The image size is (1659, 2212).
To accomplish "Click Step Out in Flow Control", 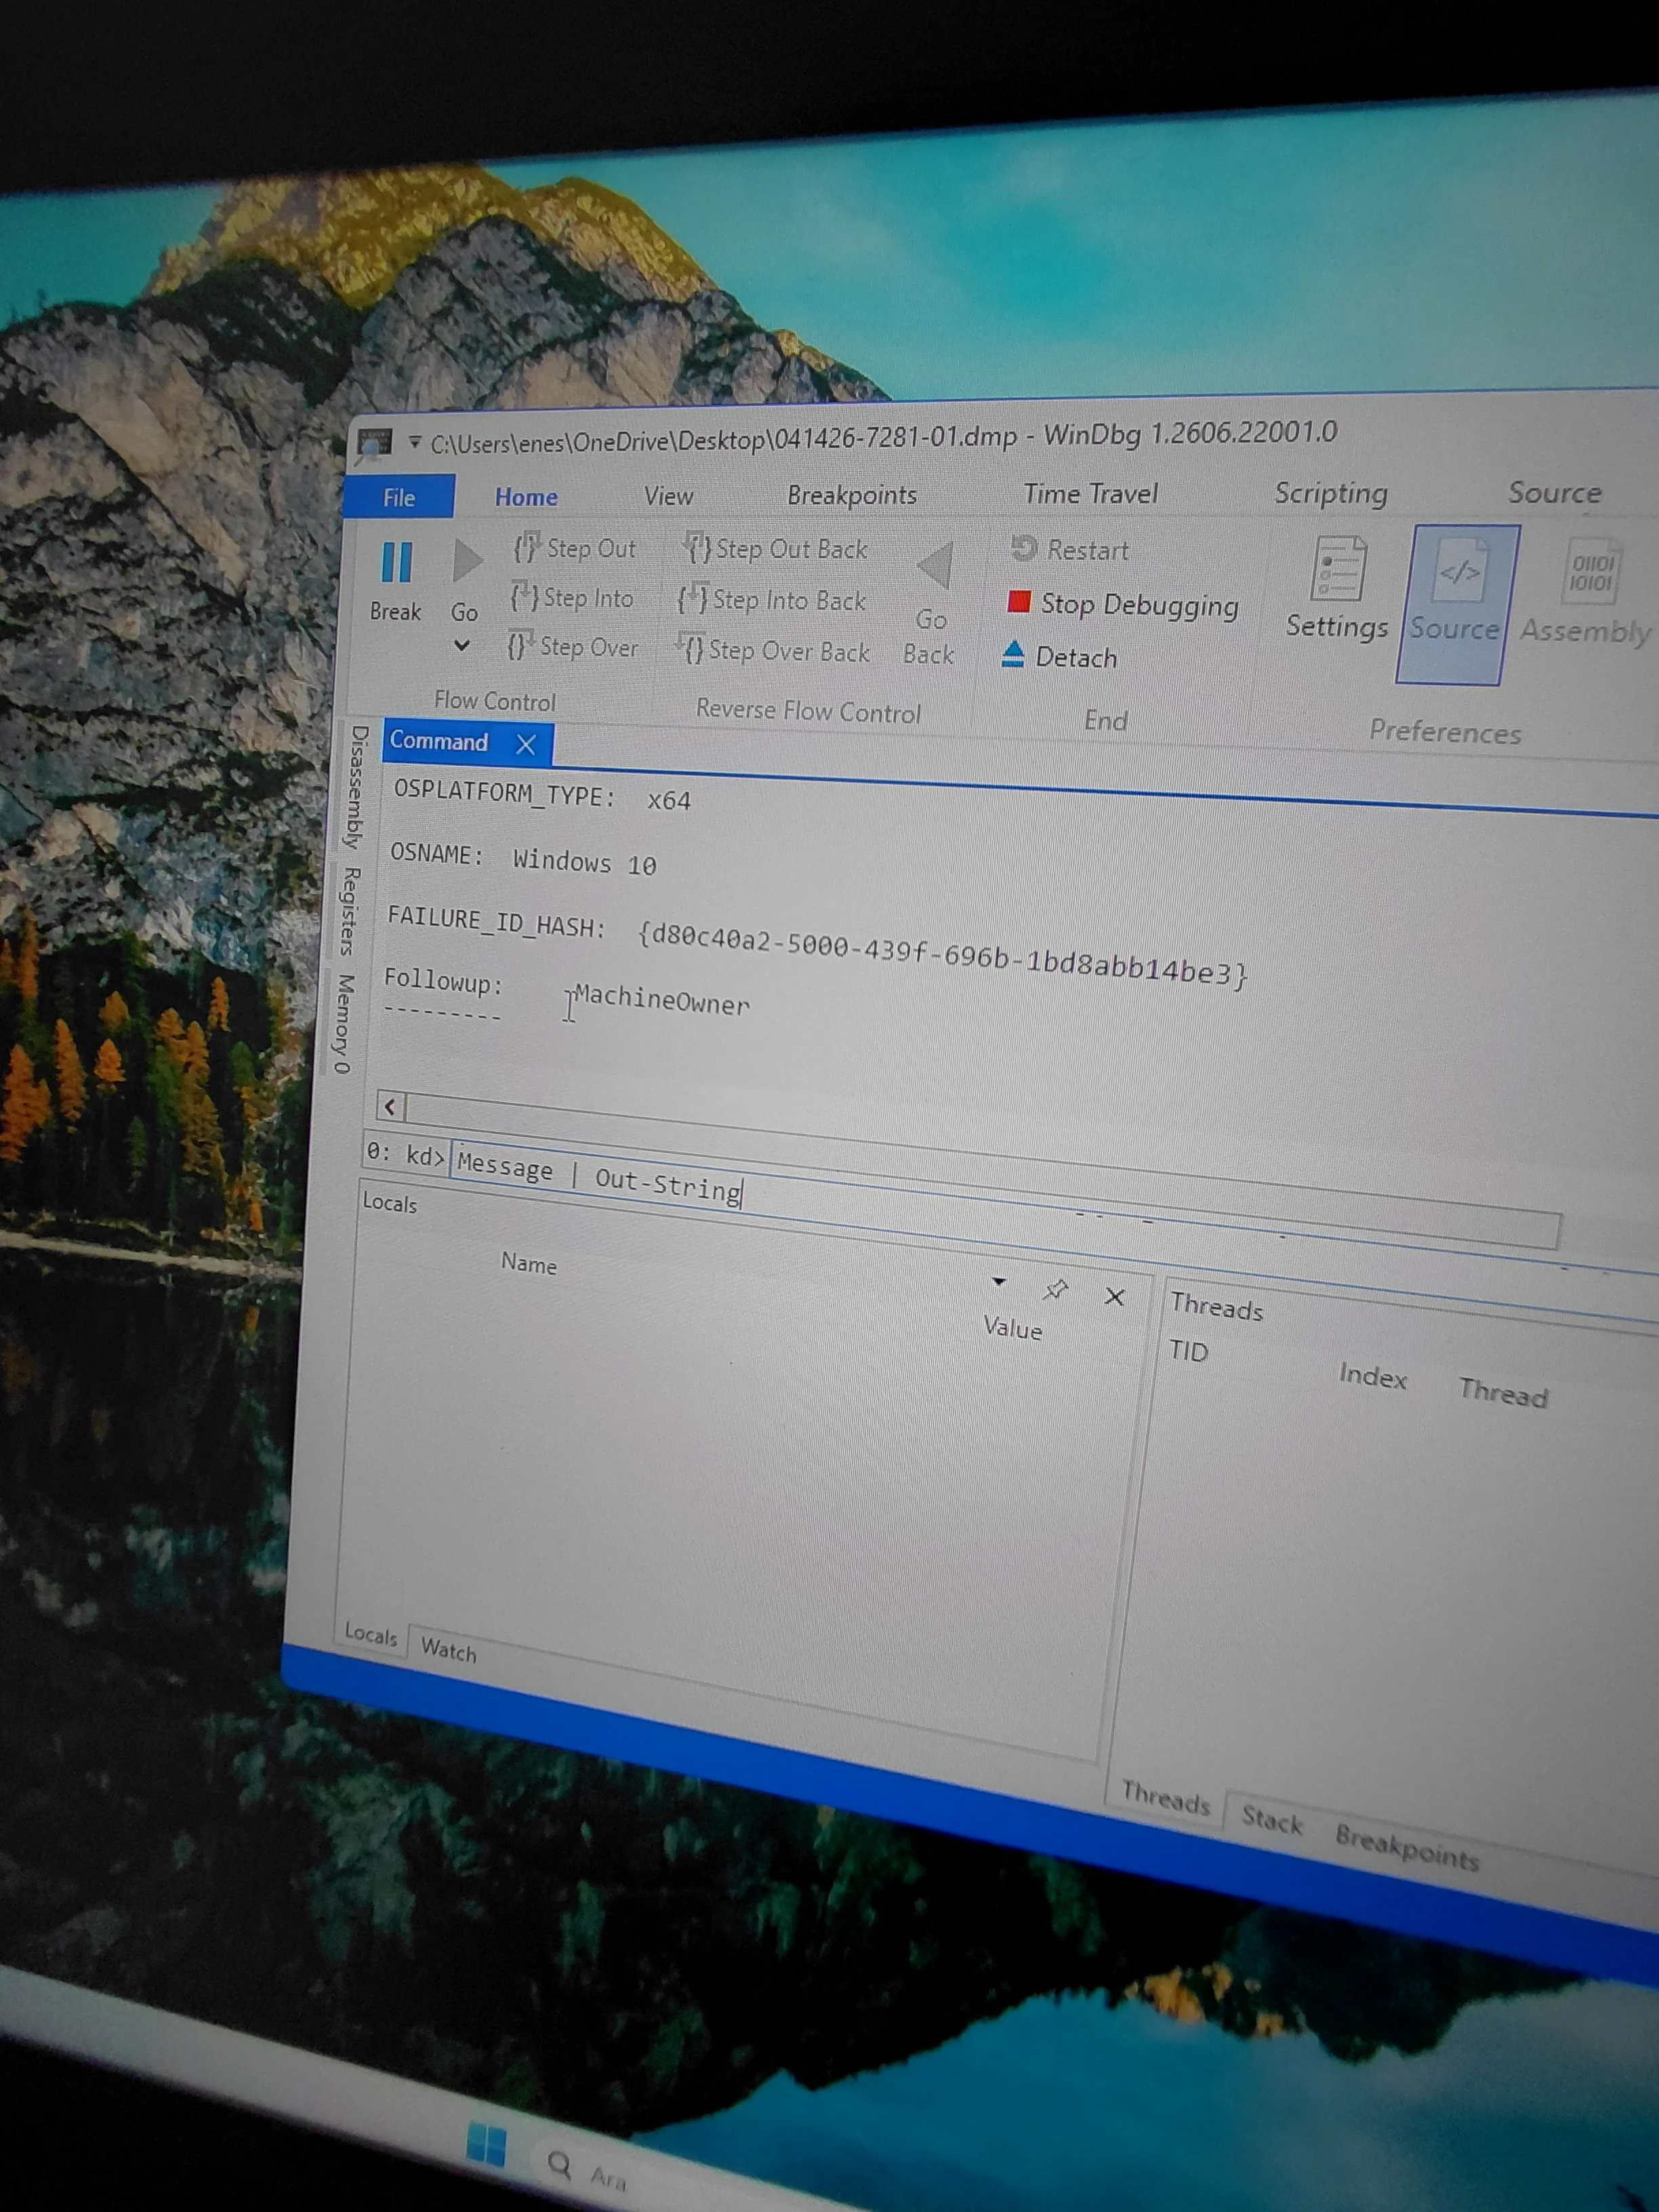I will (575, 548).
